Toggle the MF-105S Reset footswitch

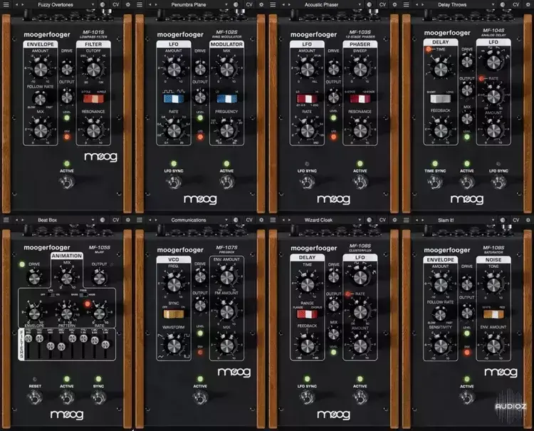point(35,398)
